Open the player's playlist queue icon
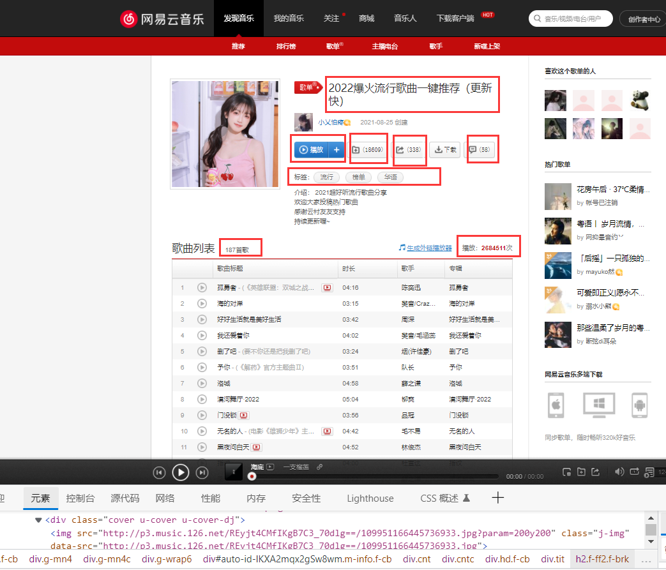 pyautogui.click(x=649, y=472)
